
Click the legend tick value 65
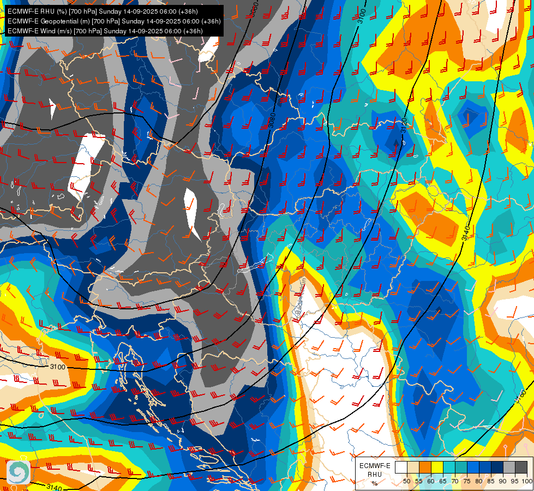pyautogui.click(x=443, y=481)
